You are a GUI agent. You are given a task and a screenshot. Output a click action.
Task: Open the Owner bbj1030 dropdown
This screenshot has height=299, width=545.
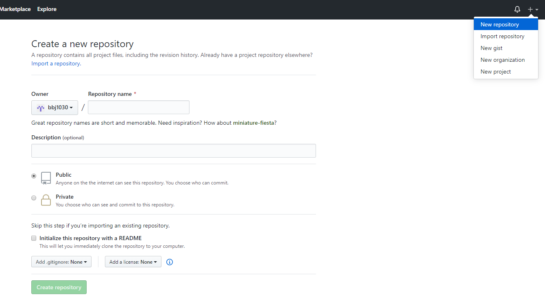54,108
